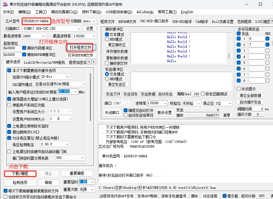Open the 最高波特率 115200 dropdown
This screenshot has height=199, width=273.
84,36
